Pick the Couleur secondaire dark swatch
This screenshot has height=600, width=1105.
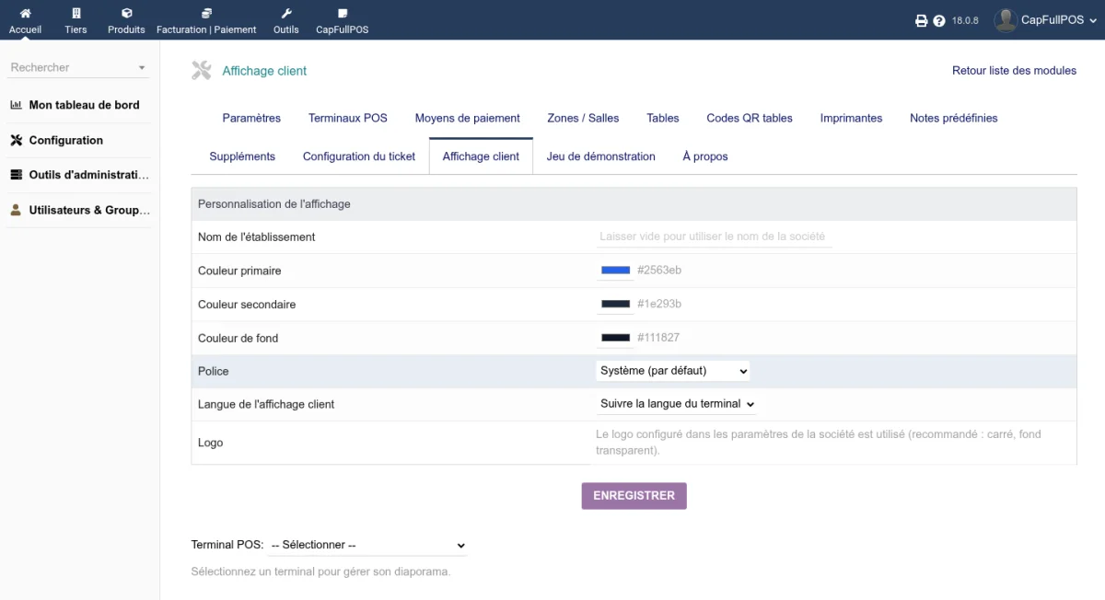point(615,304)
